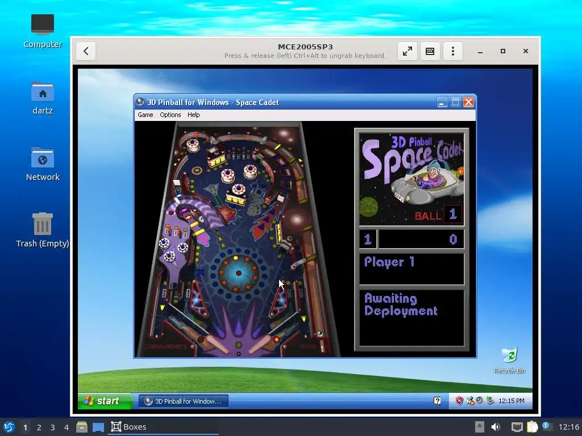Click the removable media eject tray icon
The width and height of the screenshot is (582, 436).
coord(480,427)
